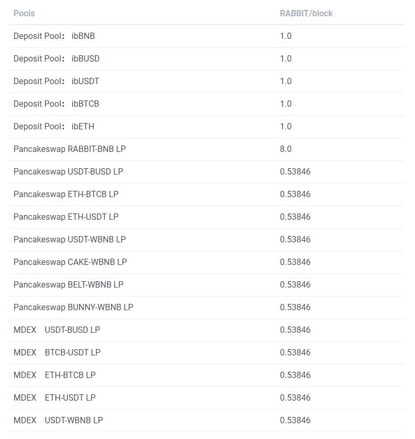Click Pancakeswap USDT-WBNB LP pool name

tap(70, 240)
